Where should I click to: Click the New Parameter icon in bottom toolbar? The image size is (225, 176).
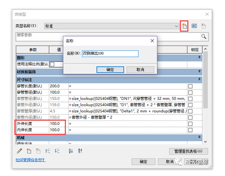click(x=29, y=151)
